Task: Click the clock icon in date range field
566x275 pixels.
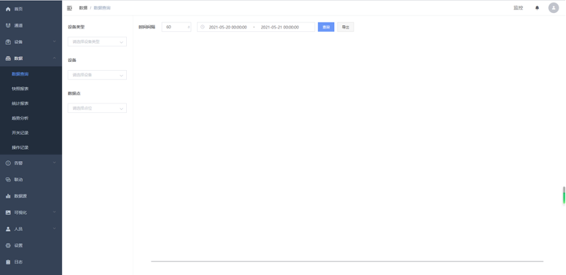Action: 203,27
